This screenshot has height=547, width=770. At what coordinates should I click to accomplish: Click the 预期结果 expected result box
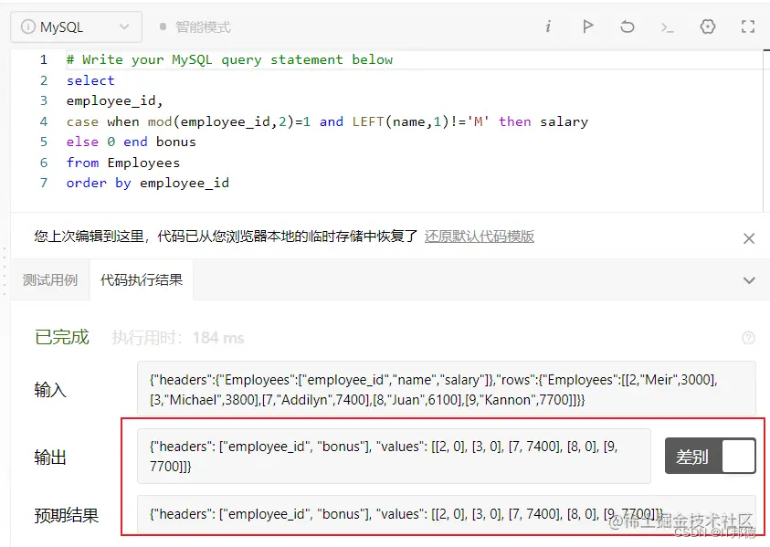(x=447, y=514)
